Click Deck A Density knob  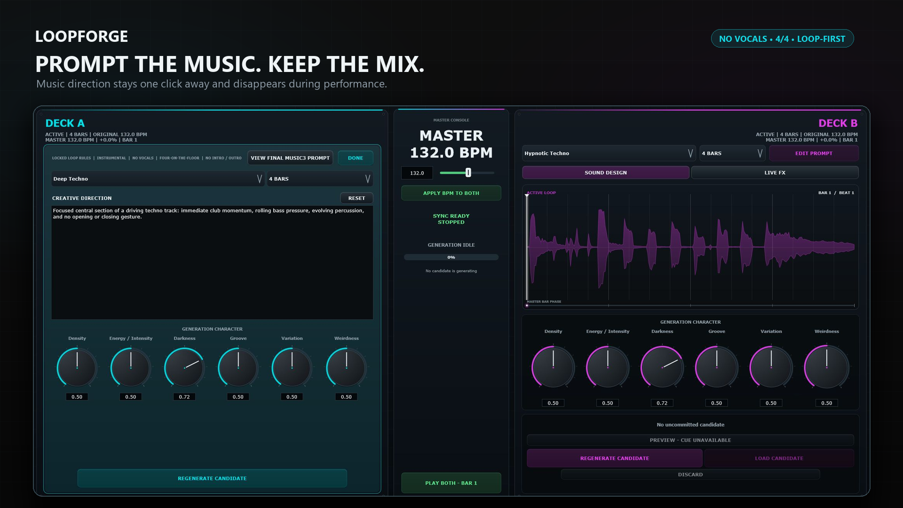coord(77,367)
